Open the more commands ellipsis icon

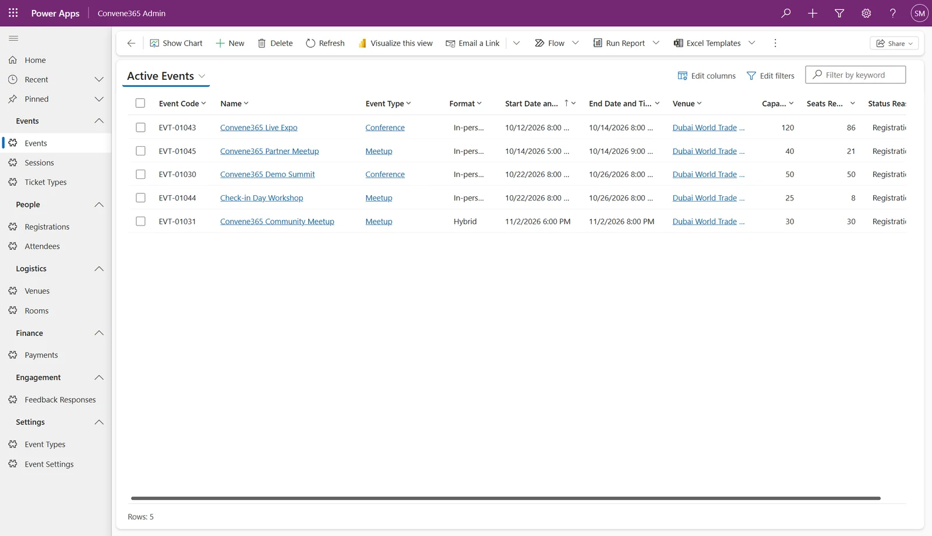(x=775, y=43)
